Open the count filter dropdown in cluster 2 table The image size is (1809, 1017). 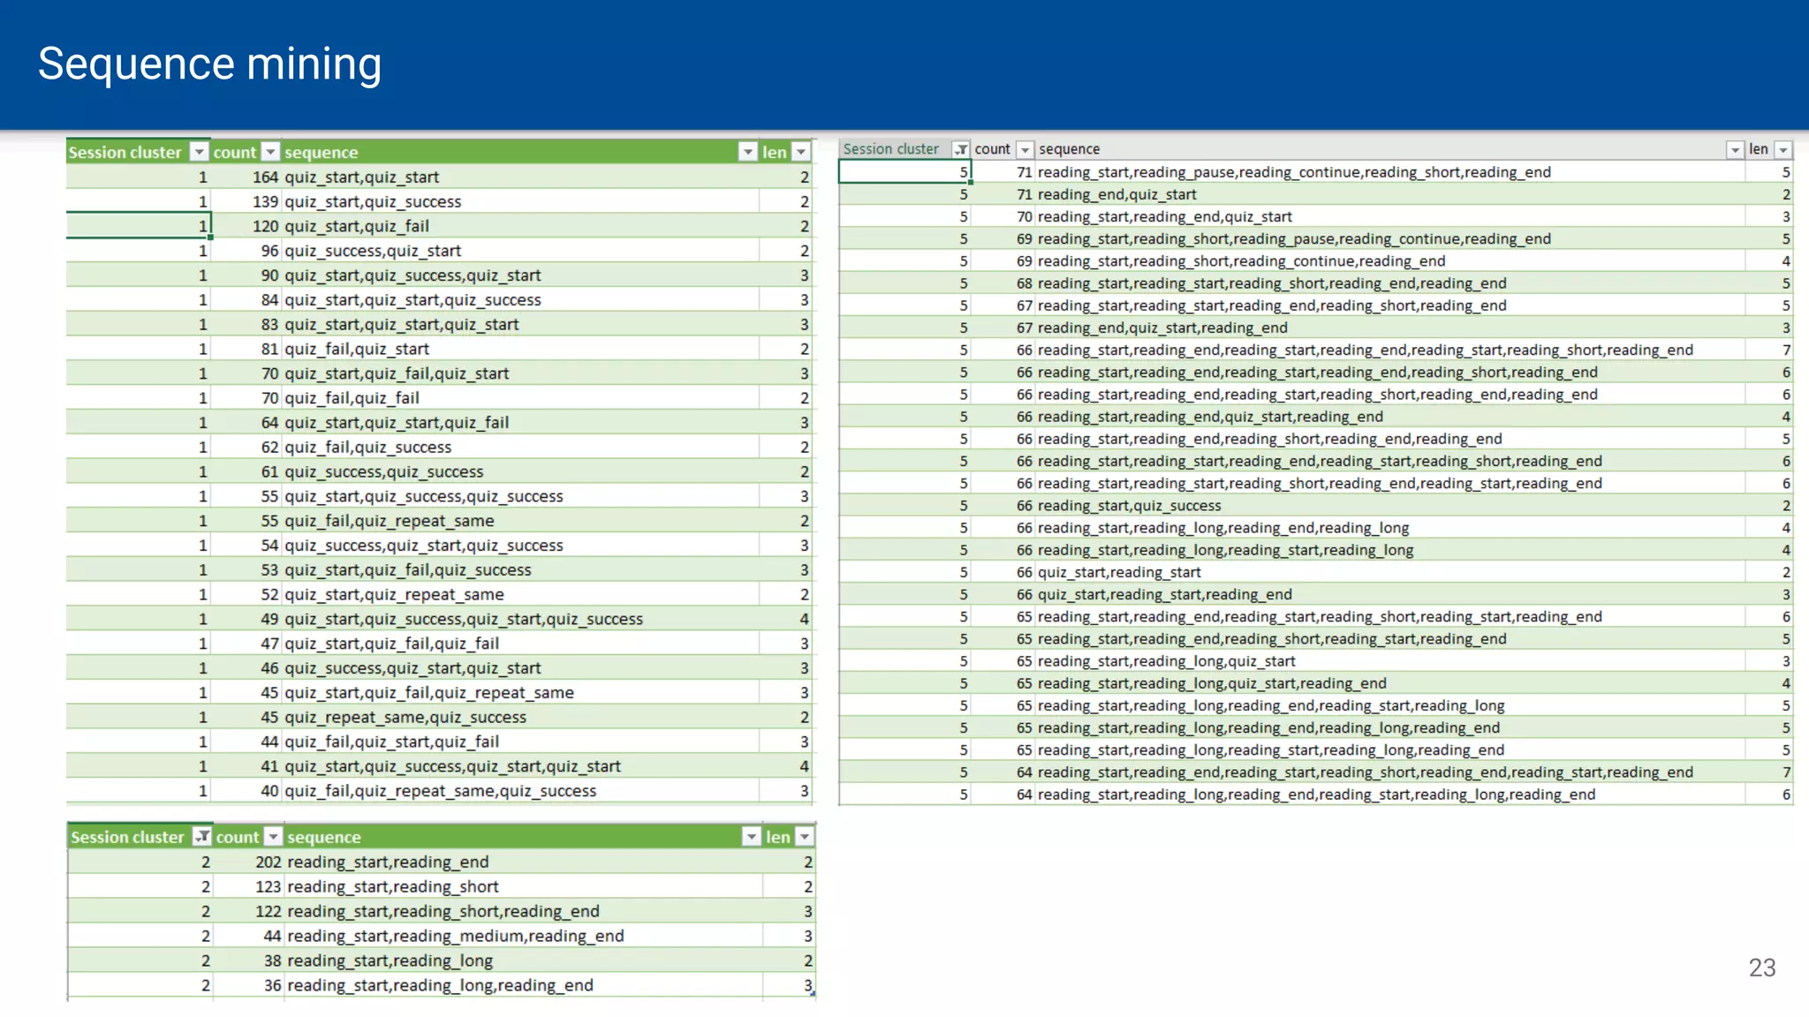pos(274,837)
